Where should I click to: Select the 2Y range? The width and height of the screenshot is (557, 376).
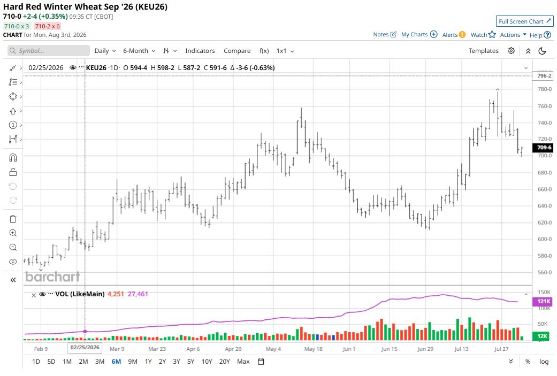(x=162, y=362)
